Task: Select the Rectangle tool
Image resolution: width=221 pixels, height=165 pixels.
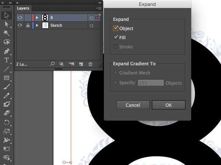Action: [x=7, y=78]
